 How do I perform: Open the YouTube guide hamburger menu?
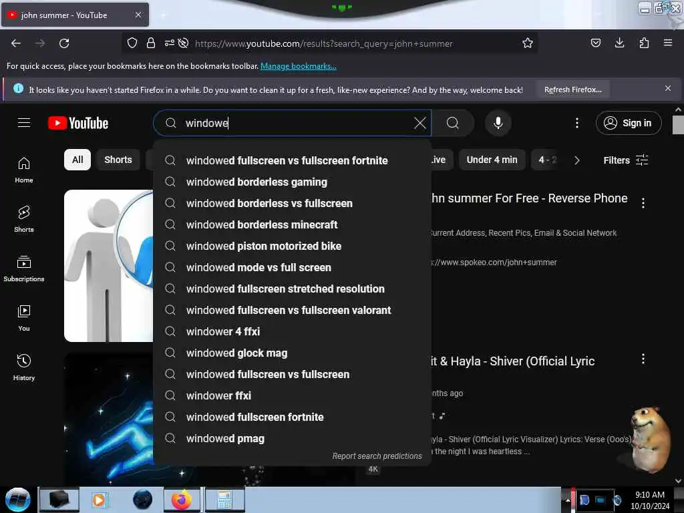point(24,123)
